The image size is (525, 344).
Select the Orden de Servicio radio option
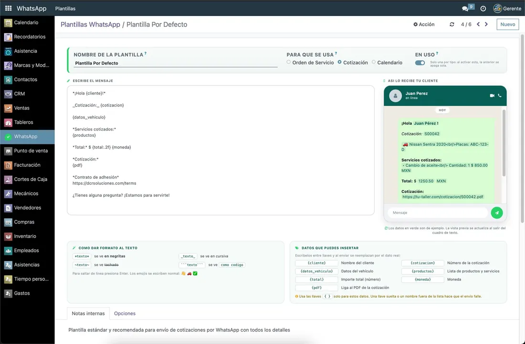pos(289,62)
